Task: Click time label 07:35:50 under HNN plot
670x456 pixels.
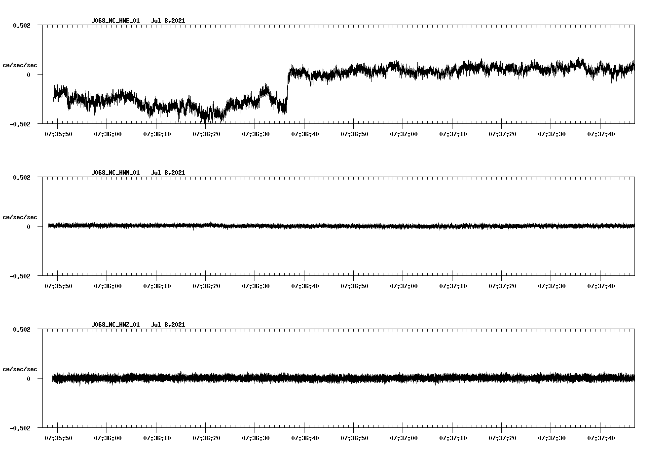Action: 58,286
